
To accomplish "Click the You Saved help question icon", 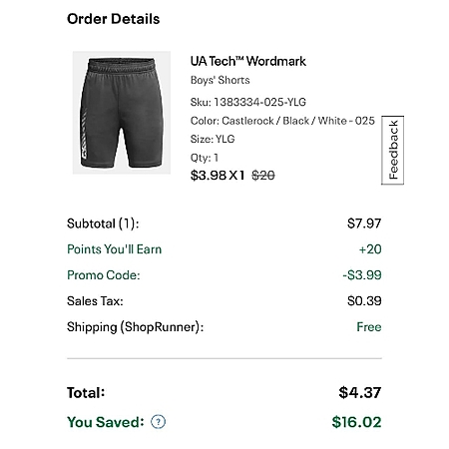I will tap(159, 422).
